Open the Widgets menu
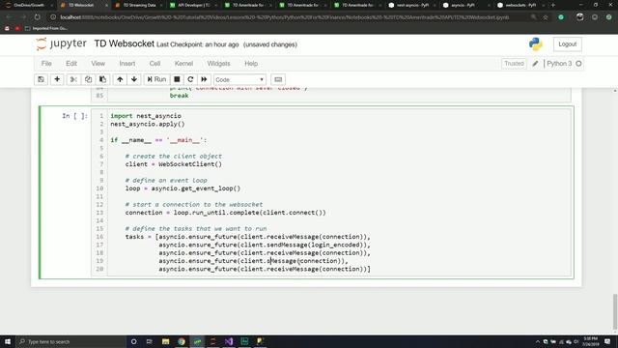Screen dimensions: 618x348 click(x=218, y=64)
